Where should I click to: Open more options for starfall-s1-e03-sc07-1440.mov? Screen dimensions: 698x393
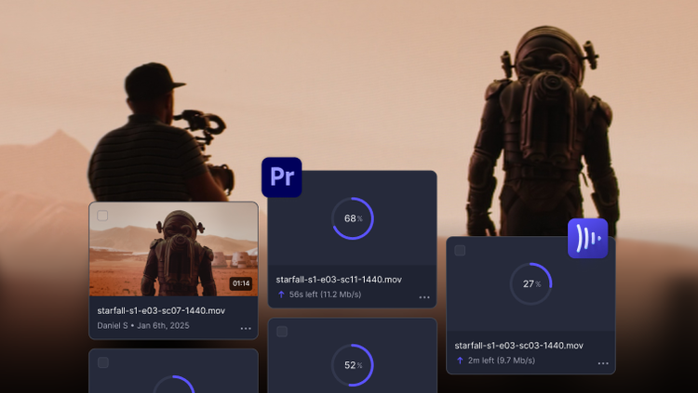[246, 328]
